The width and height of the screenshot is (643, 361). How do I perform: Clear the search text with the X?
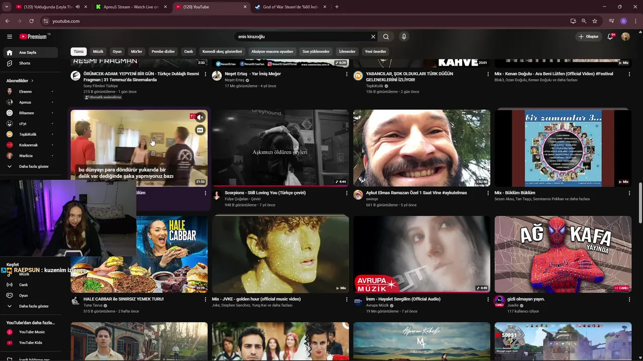(373, 37)
